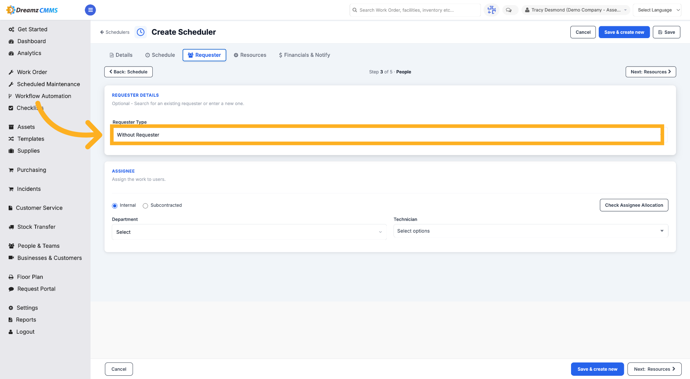690x379 pixels.
Task: Select the Subcontracted radio button
Action: coord(145,206)
